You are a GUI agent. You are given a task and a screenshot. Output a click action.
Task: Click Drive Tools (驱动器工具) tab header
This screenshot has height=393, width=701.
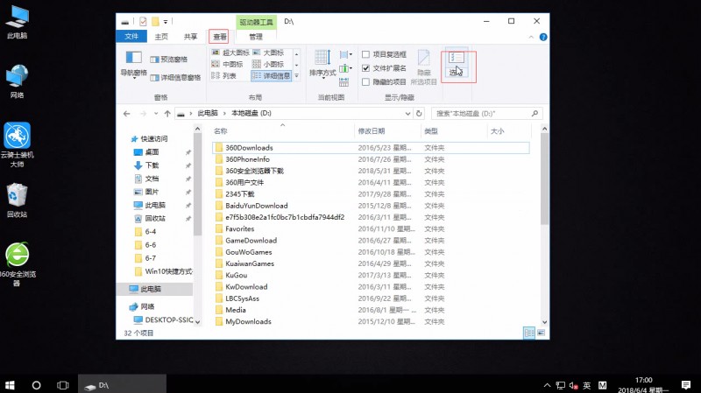256,22
